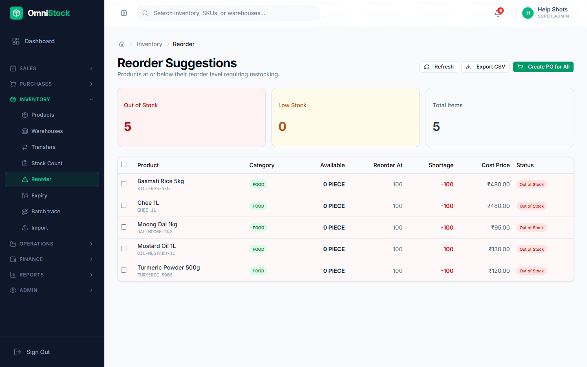
Task: Click the green H user avatar
Action: (528, 13)
